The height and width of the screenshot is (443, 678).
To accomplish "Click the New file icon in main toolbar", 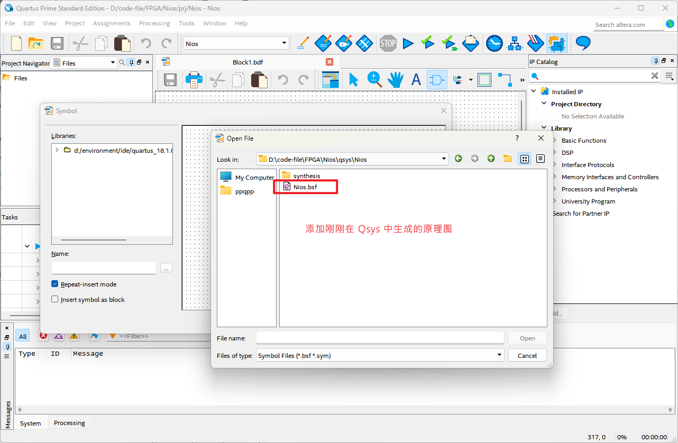I will pos(16,43).
